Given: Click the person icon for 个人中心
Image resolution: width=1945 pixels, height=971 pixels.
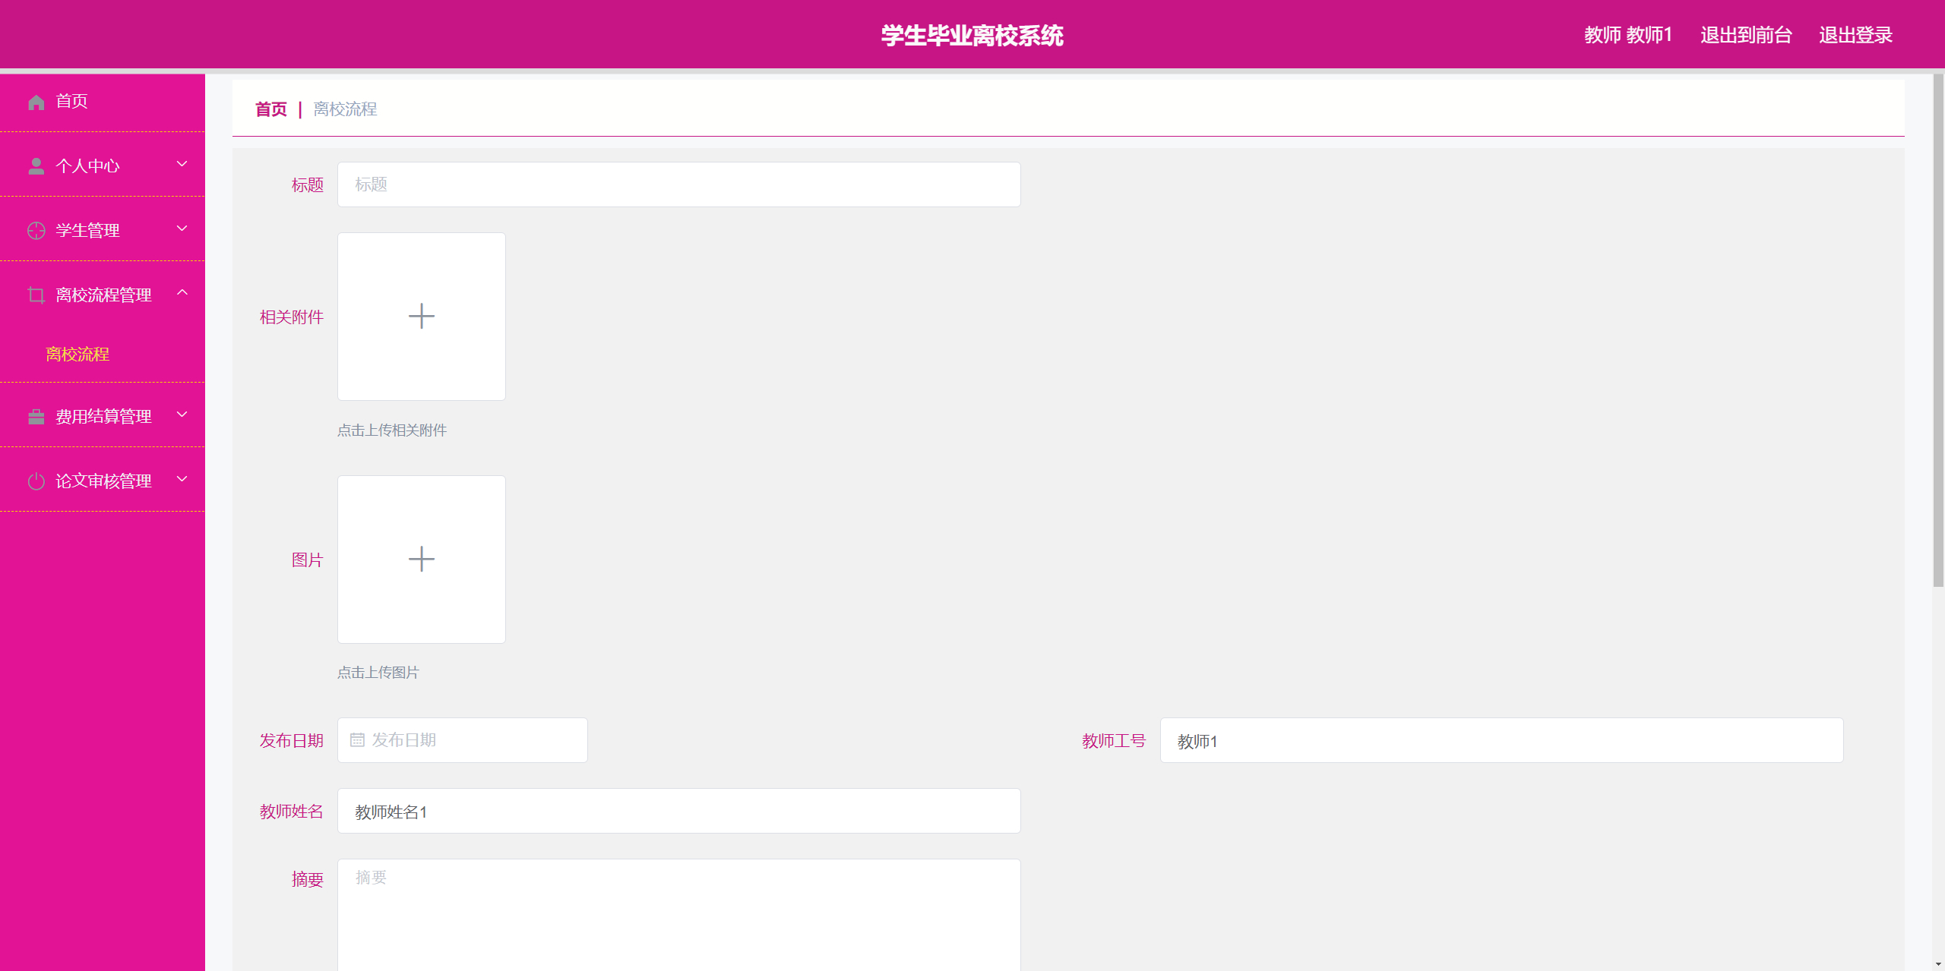Looking at the screenshot, I should tap(36, 166).
